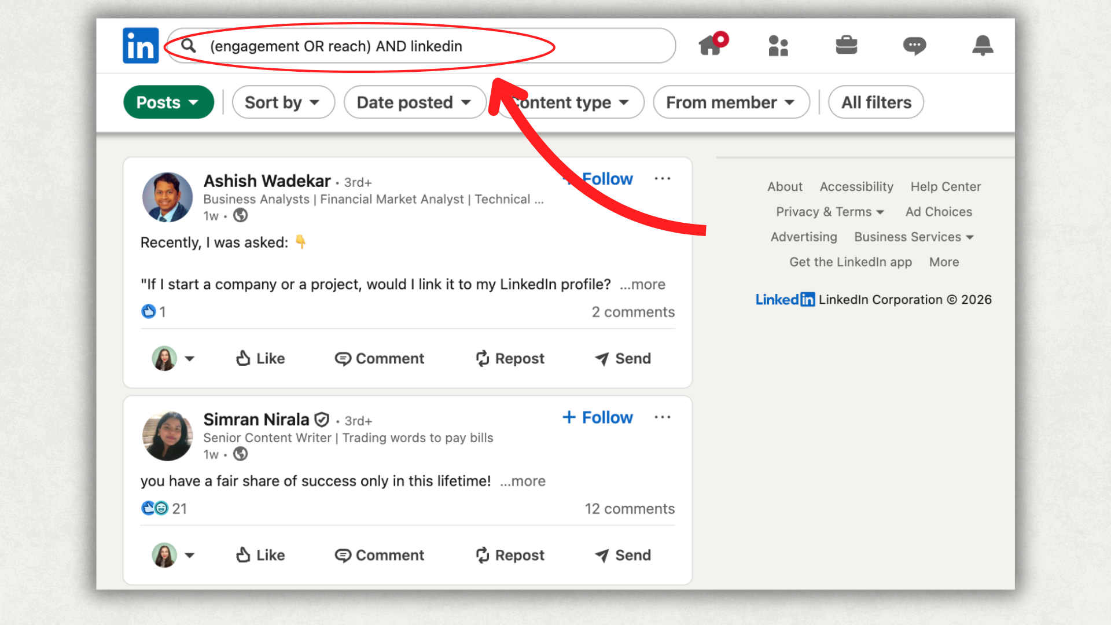Send Simran Nirala's post

(x=623, y=556)
